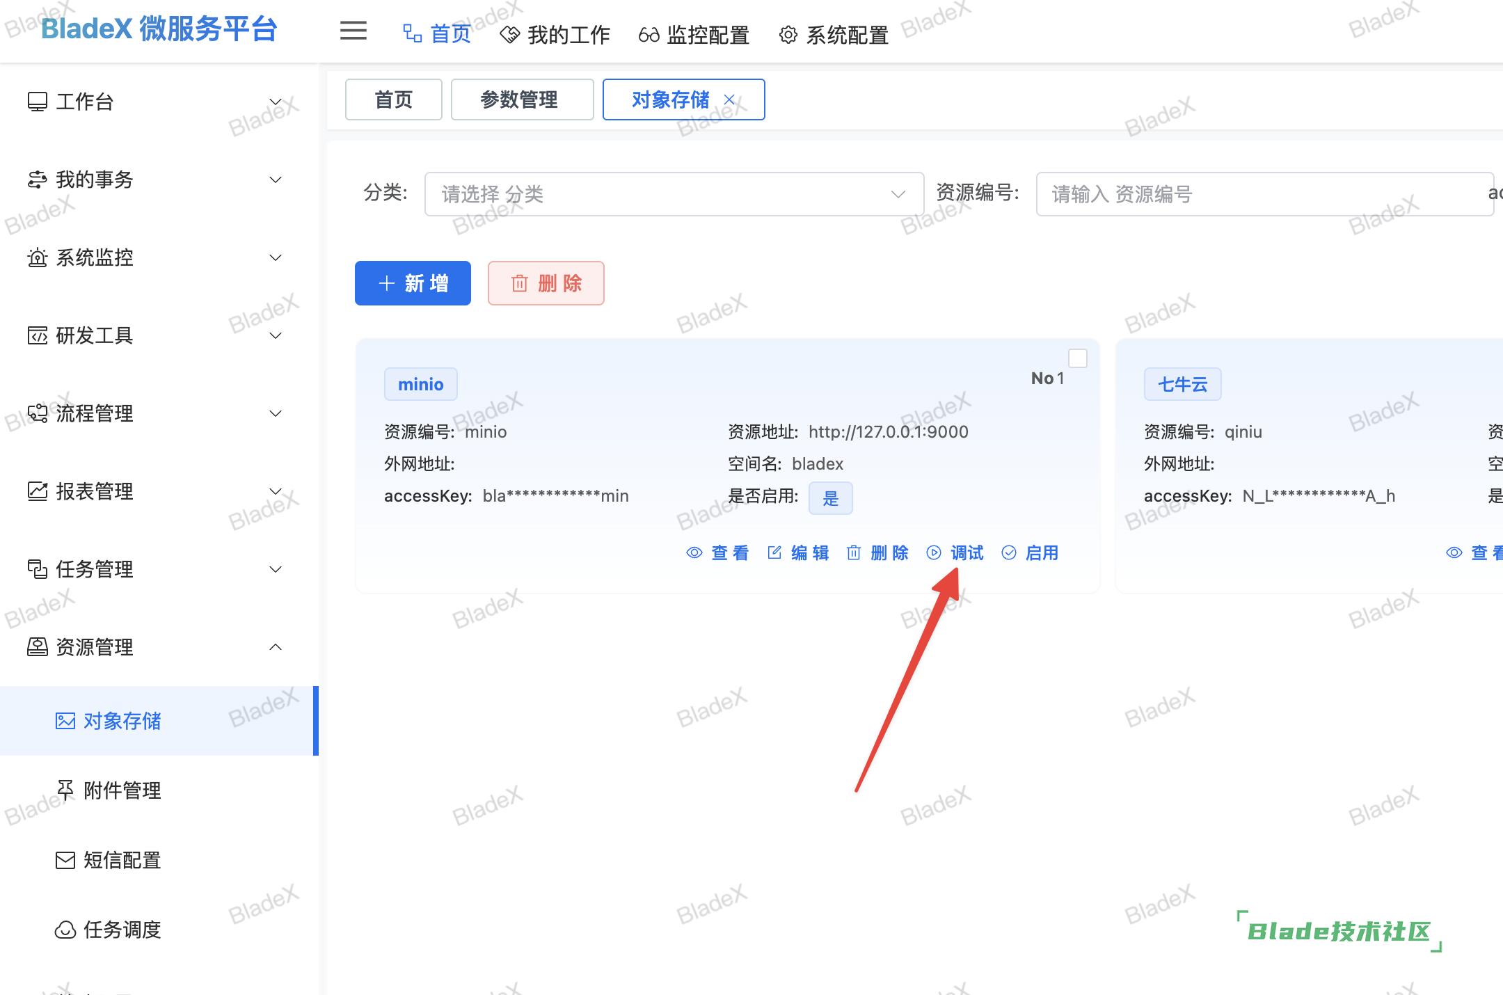Expand the 工作台 menu chevron
Image resolution: width=1503 pixels, height=995 pixels.
coord(276,102)
